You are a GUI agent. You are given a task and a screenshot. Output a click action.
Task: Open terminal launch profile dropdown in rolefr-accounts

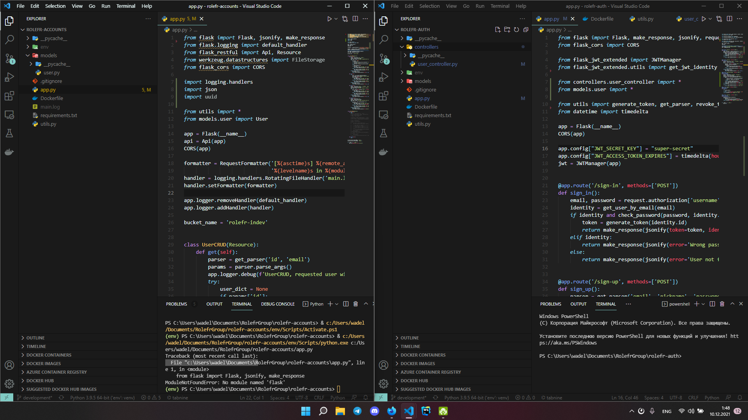coord(337,304)
